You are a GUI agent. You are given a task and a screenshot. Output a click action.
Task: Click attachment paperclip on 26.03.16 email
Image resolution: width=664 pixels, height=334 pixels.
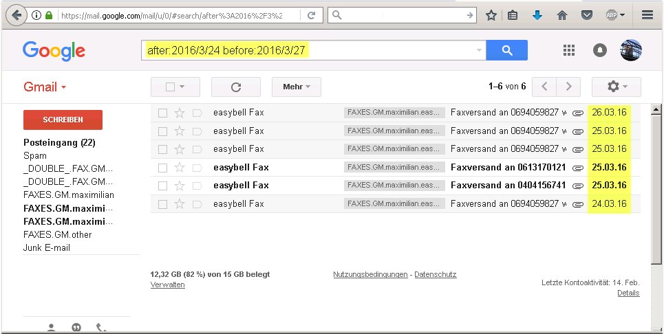(577, 113)
